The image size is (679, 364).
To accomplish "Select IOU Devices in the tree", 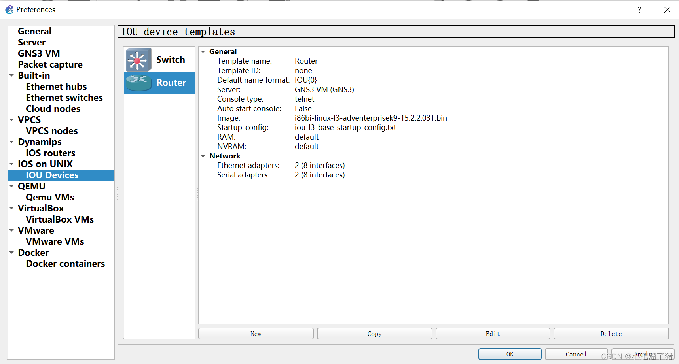I will tap(61, 175).
